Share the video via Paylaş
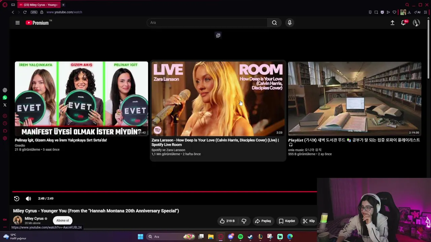Screen dimensions: 431x242 coord(263,221)
